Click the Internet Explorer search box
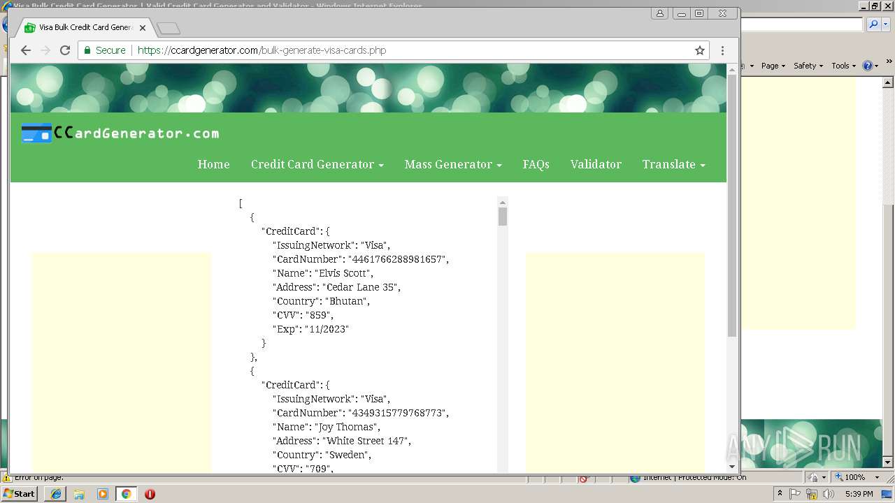 tap(801, 24)
